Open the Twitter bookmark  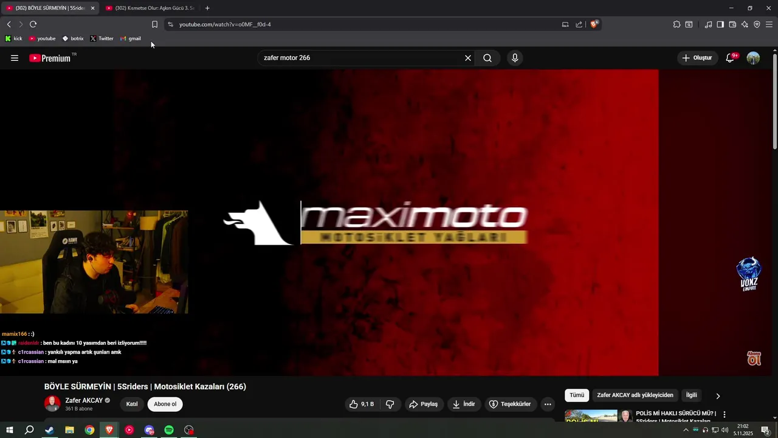102,38
